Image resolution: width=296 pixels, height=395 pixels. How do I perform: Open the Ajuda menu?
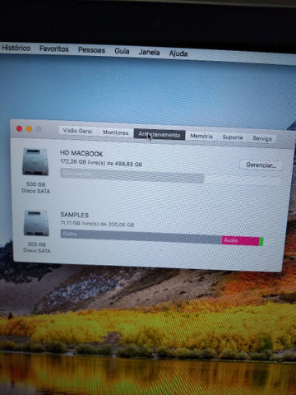tap(178, 53)
